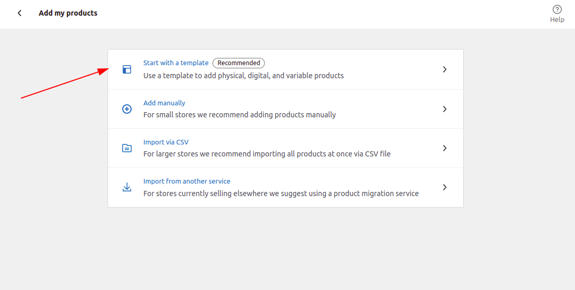Click the product migration service description
575x290 pixels.
[281, 194]
